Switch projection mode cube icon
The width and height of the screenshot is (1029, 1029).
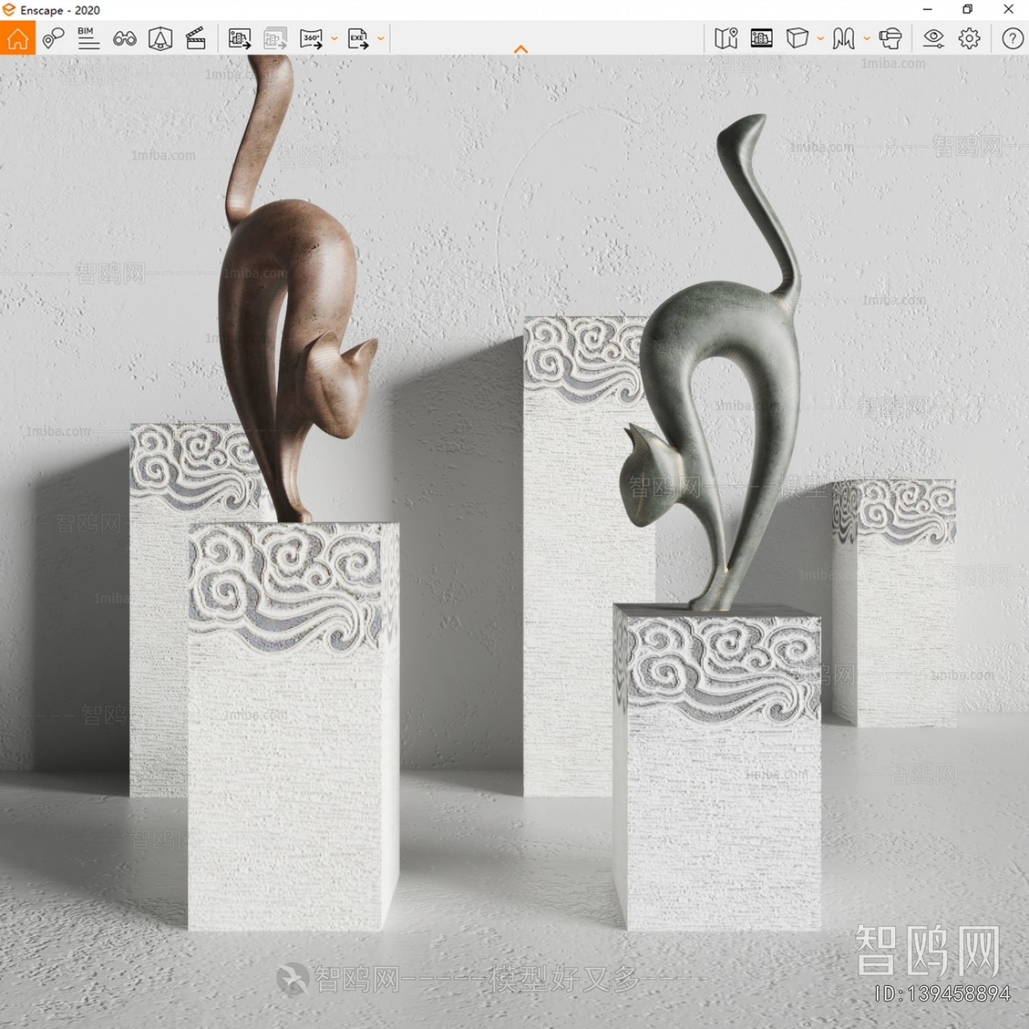coord(797,38)
